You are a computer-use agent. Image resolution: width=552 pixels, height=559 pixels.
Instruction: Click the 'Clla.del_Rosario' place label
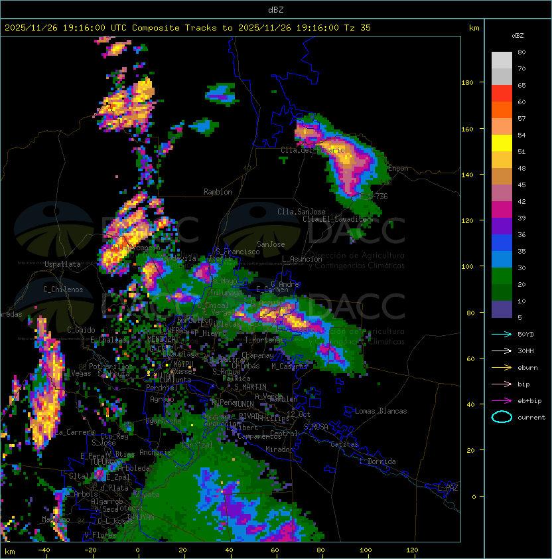[x=312, y=150]
